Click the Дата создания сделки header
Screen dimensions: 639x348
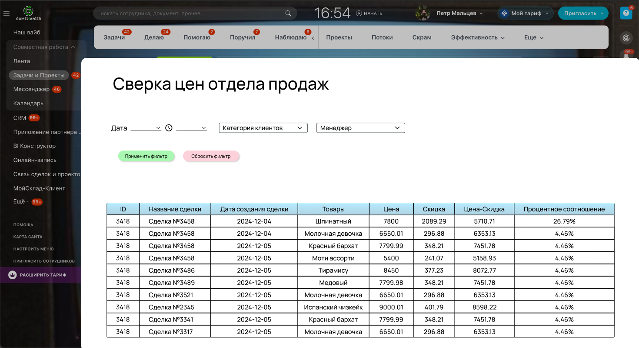(254, 209)
